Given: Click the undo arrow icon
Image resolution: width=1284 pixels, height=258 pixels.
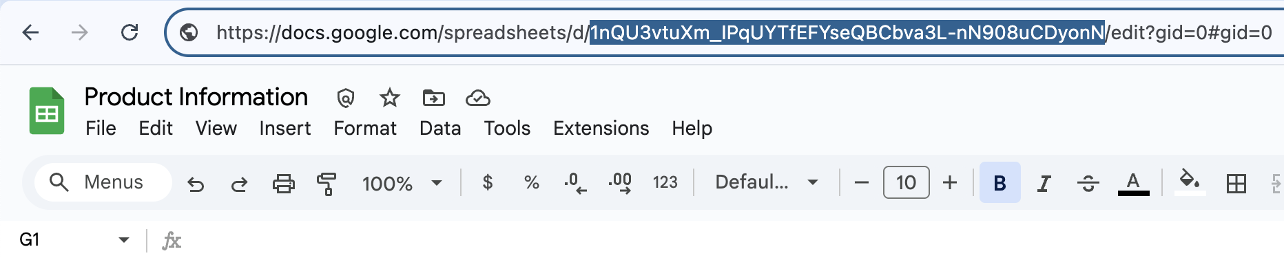Looking at the screenshot, I should [x=196, y=184].
